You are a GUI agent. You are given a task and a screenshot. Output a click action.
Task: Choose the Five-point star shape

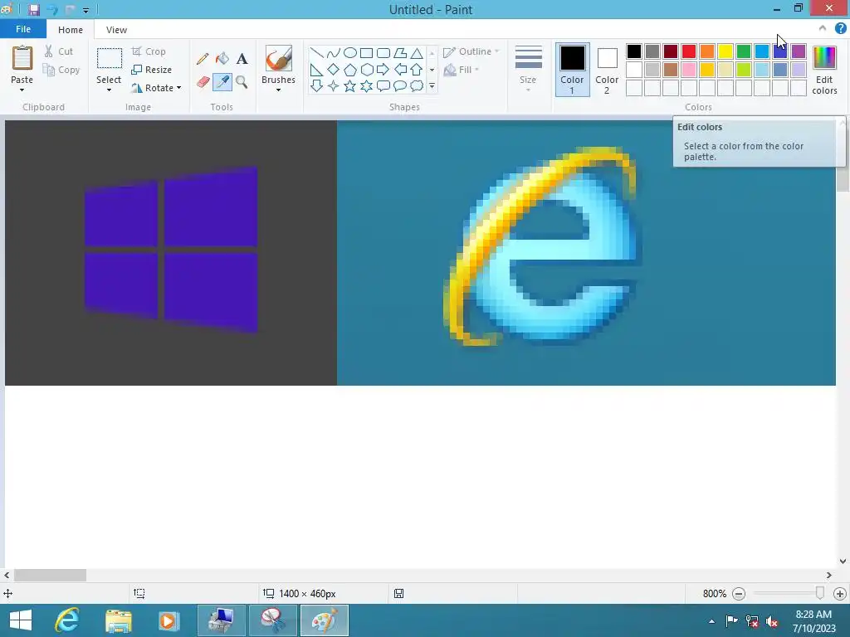pos(350,85)
